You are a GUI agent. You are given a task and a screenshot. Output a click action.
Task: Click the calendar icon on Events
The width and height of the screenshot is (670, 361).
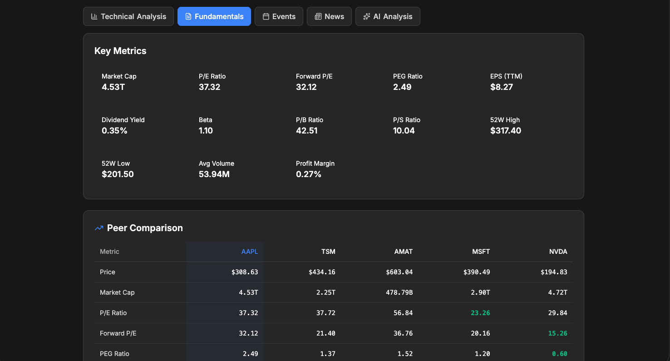pyautogui.click(x=266, y=16)
